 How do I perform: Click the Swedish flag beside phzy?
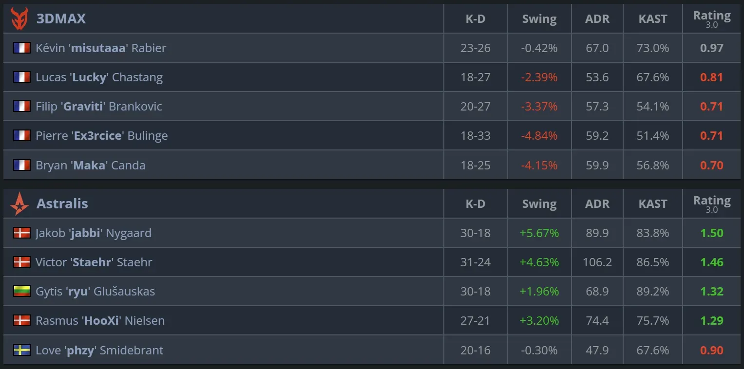[x=22, y=350]
